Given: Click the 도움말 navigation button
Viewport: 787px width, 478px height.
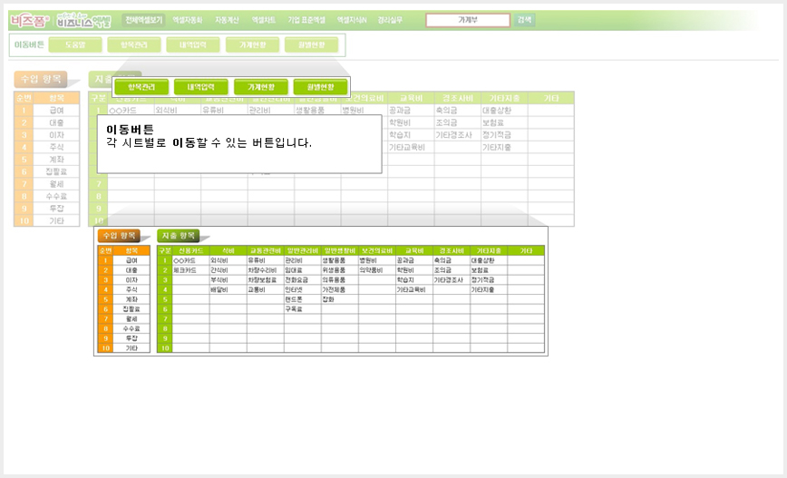Looking at the screenshot, I should pos(75,44).
